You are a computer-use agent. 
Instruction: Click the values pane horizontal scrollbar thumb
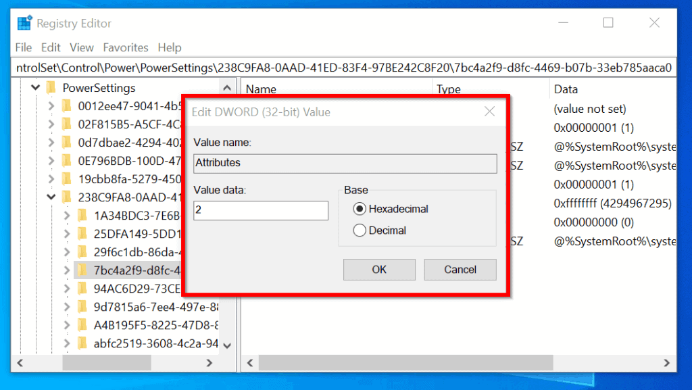(x=405, y=363)
